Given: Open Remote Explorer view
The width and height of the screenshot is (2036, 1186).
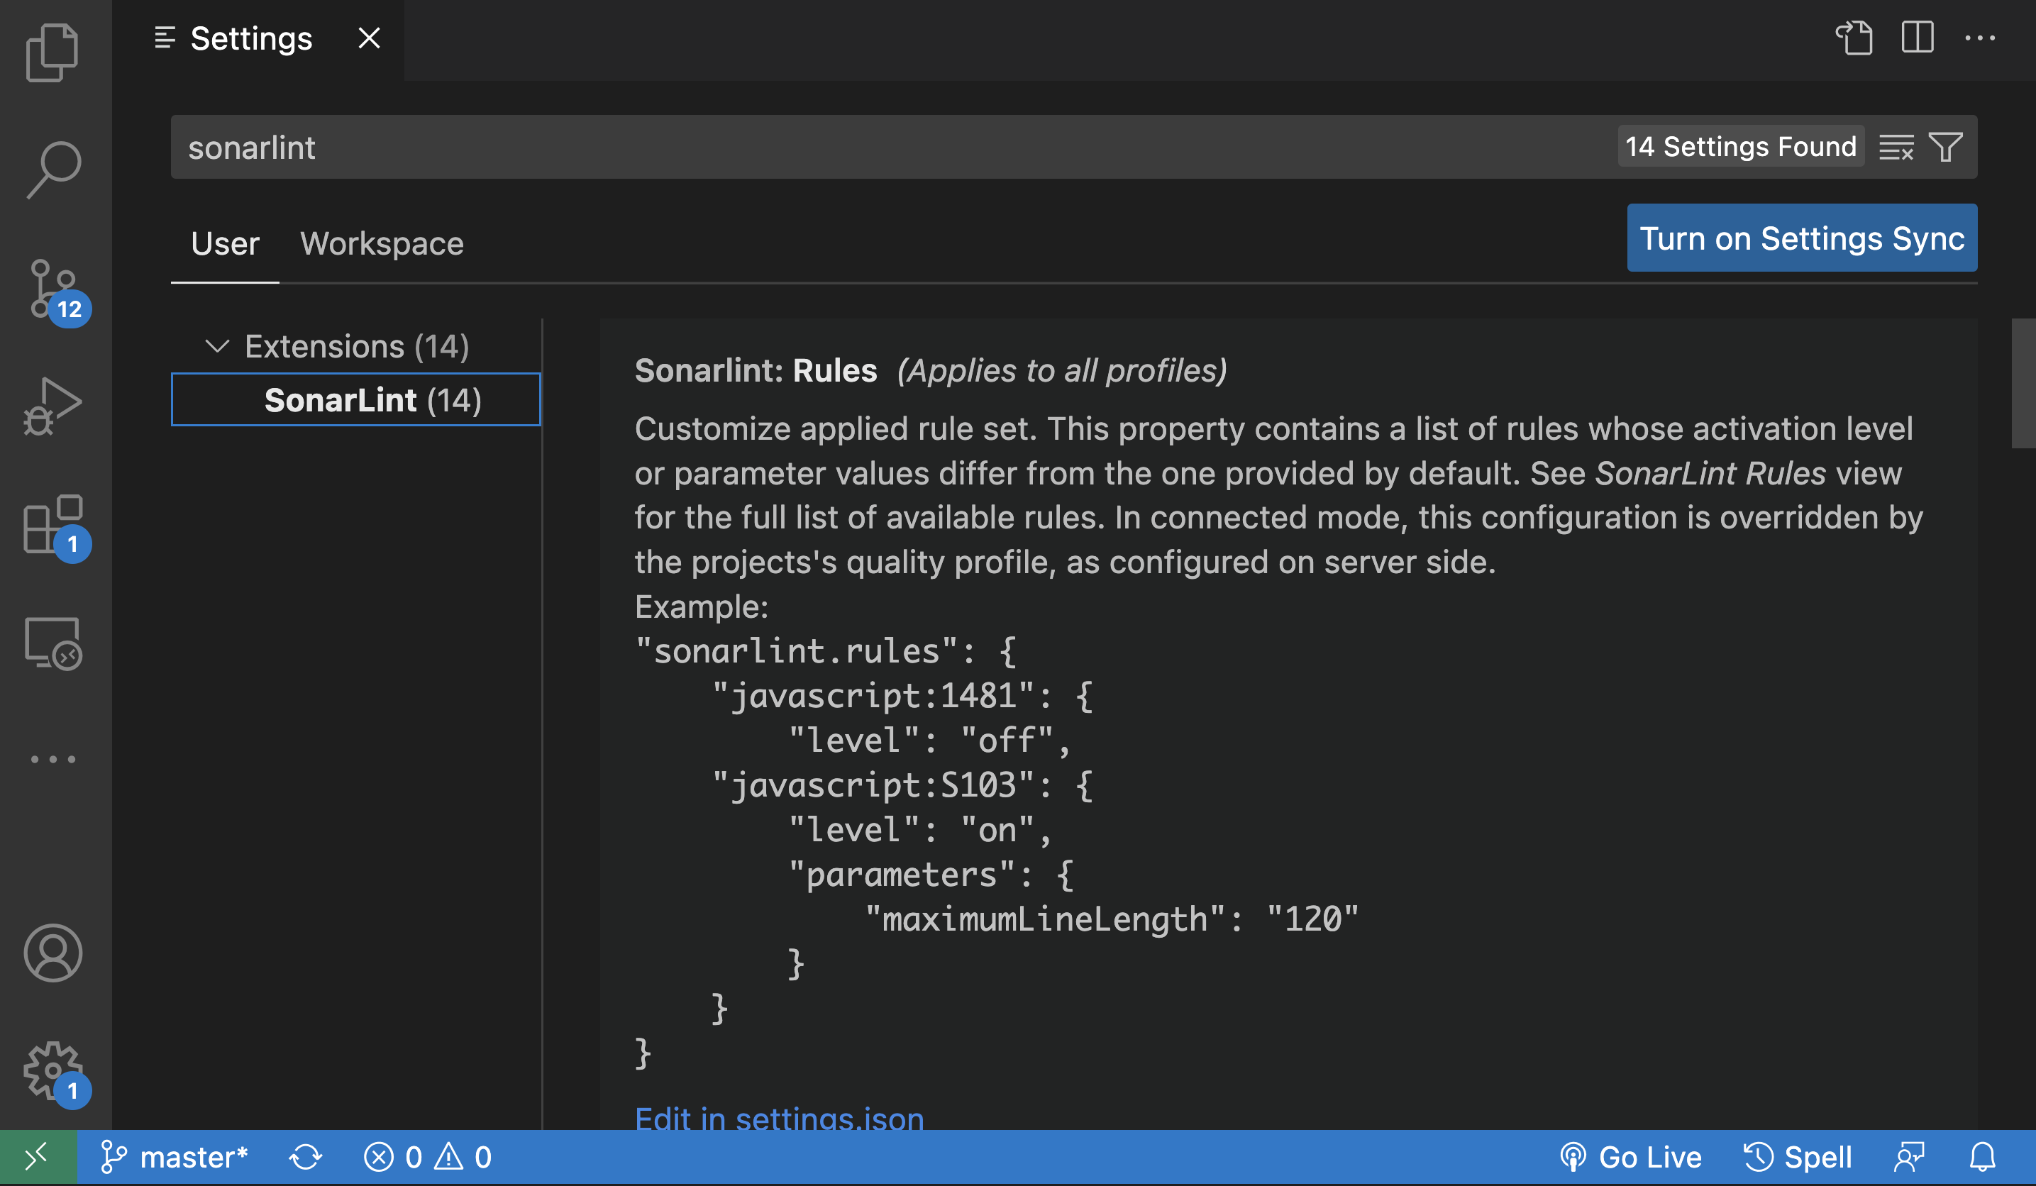Looking at the screenshot, I should point(52,643).
